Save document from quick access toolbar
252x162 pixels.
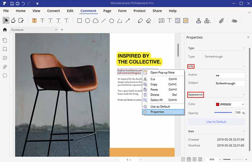tap(12, 3)
